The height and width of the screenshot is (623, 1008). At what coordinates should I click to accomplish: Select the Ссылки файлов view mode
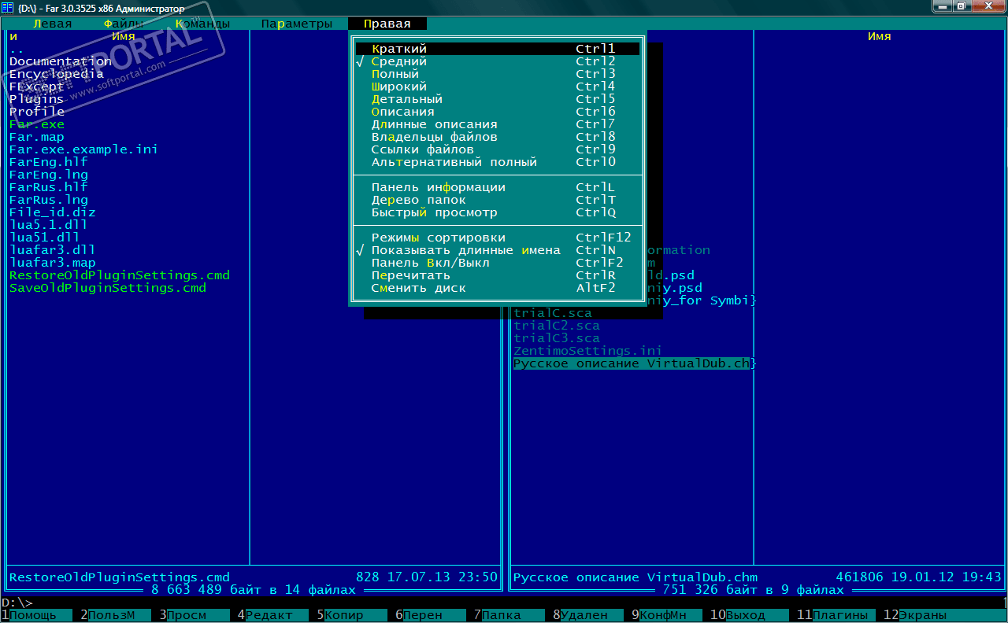click(497, 149)
